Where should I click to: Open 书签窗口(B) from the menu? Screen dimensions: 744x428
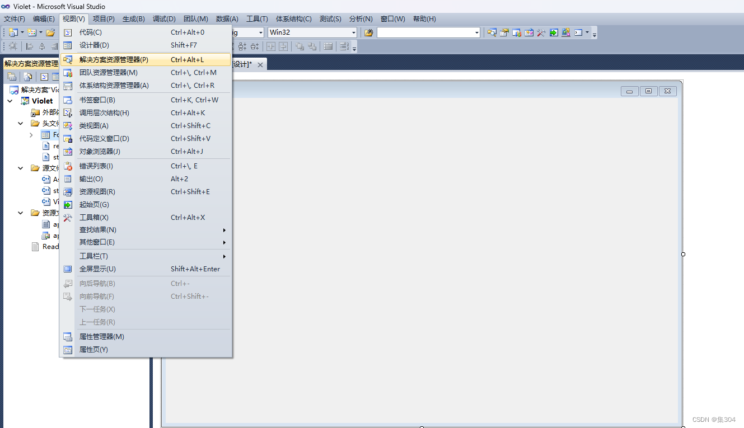click(146, 100)
